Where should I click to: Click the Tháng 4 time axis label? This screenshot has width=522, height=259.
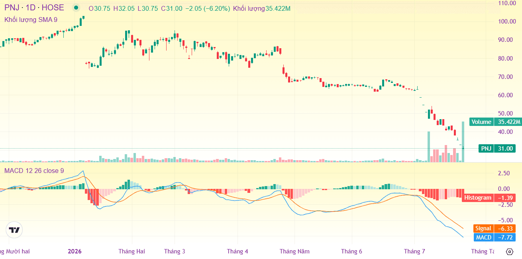point(237,251)
